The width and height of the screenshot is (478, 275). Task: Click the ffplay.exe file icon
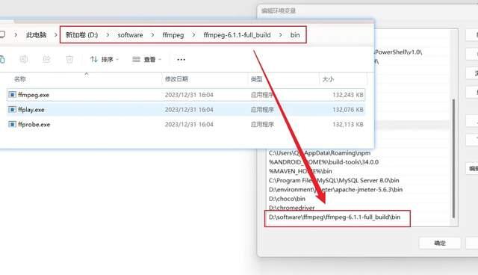[12, 109]
